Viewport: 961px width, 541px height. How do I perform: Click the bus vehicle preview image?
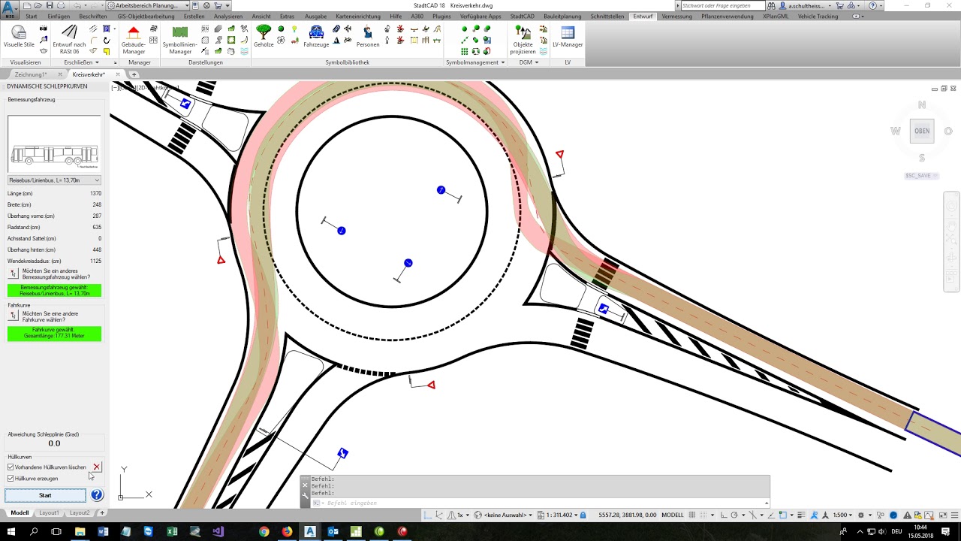click(54, 144)
